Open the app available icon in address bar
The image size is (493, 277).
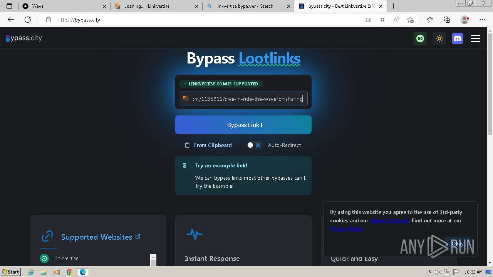pyautogui.click(x=369, y=20)
